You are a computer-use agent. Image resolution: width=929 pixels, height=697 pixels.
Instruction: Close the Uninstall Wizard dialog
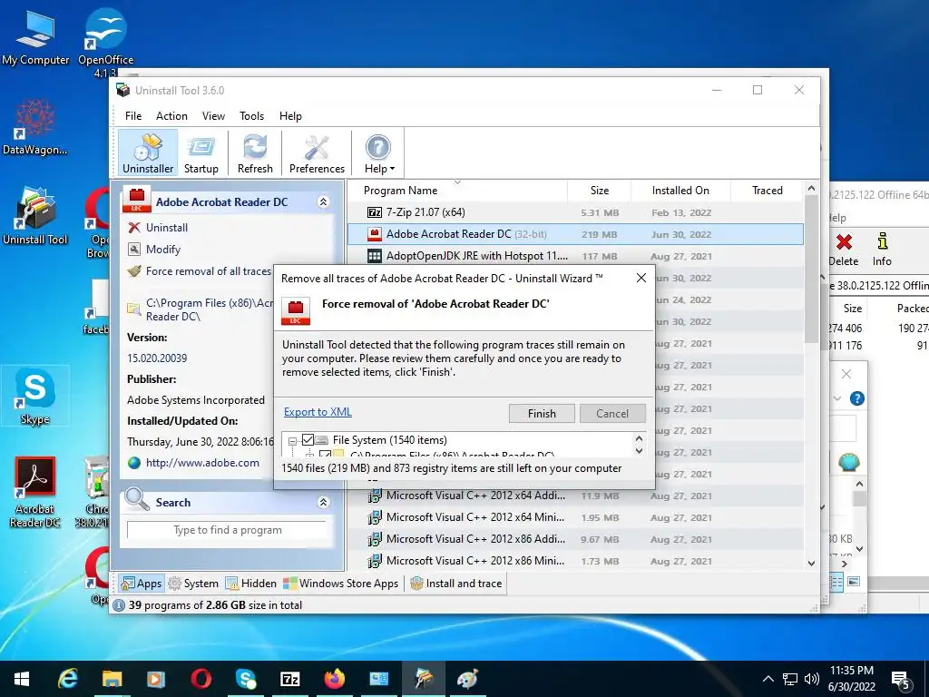coord(641,278)
